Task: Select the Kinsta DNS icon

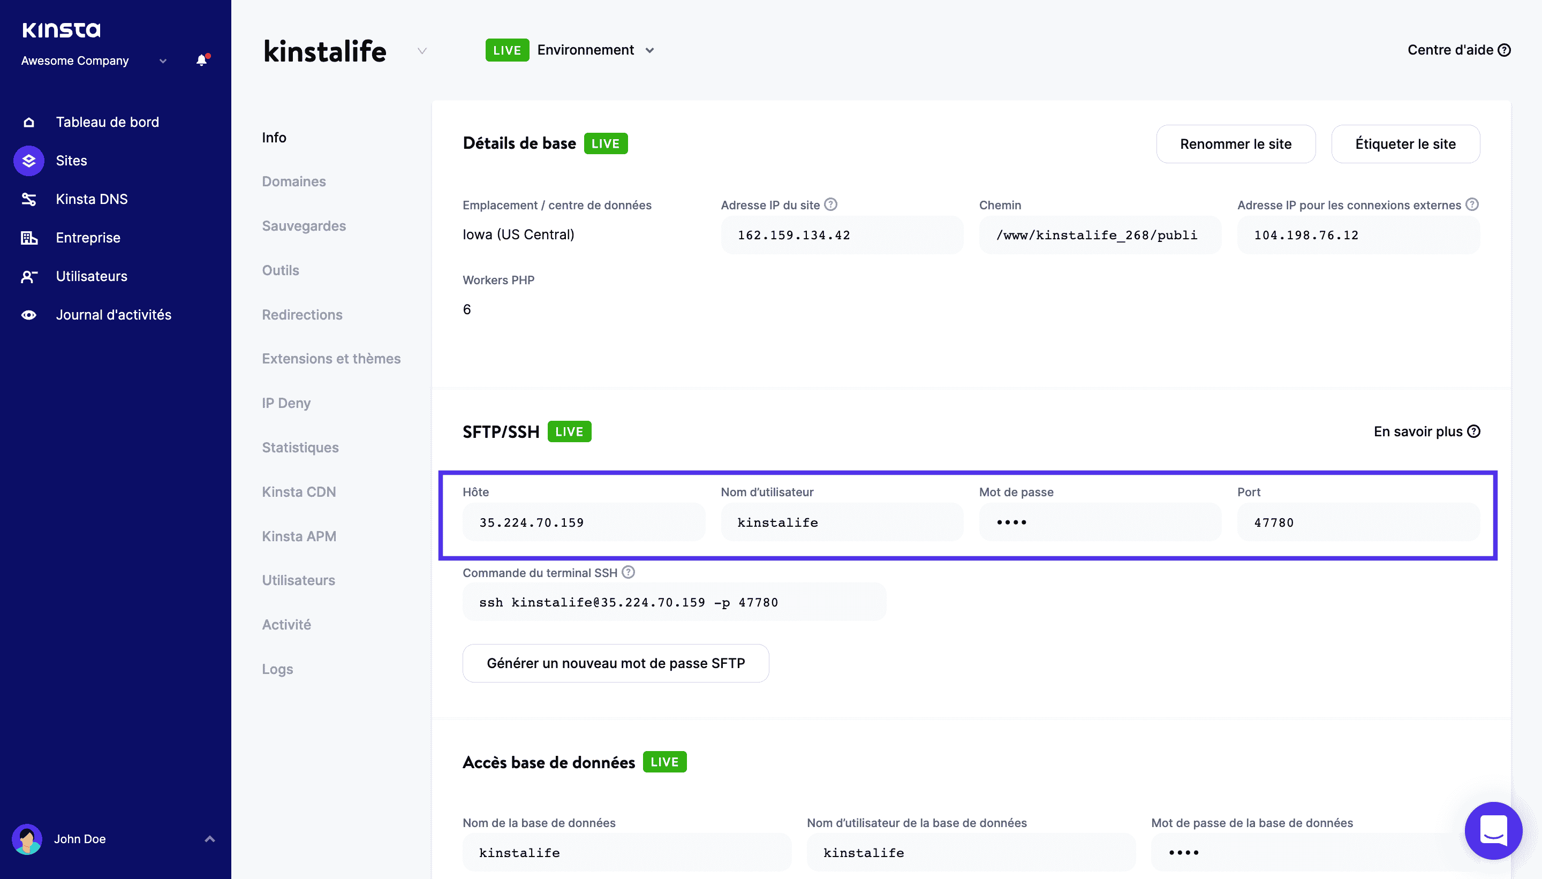Action: 28,199
